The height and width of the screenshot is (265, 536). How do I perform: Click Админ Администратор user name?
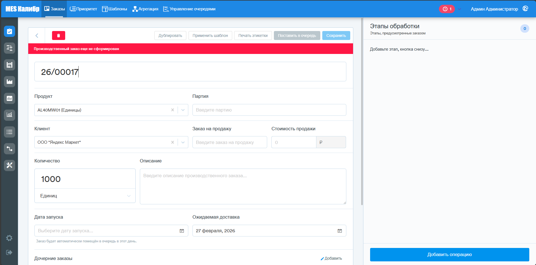[x=494, y=9]
